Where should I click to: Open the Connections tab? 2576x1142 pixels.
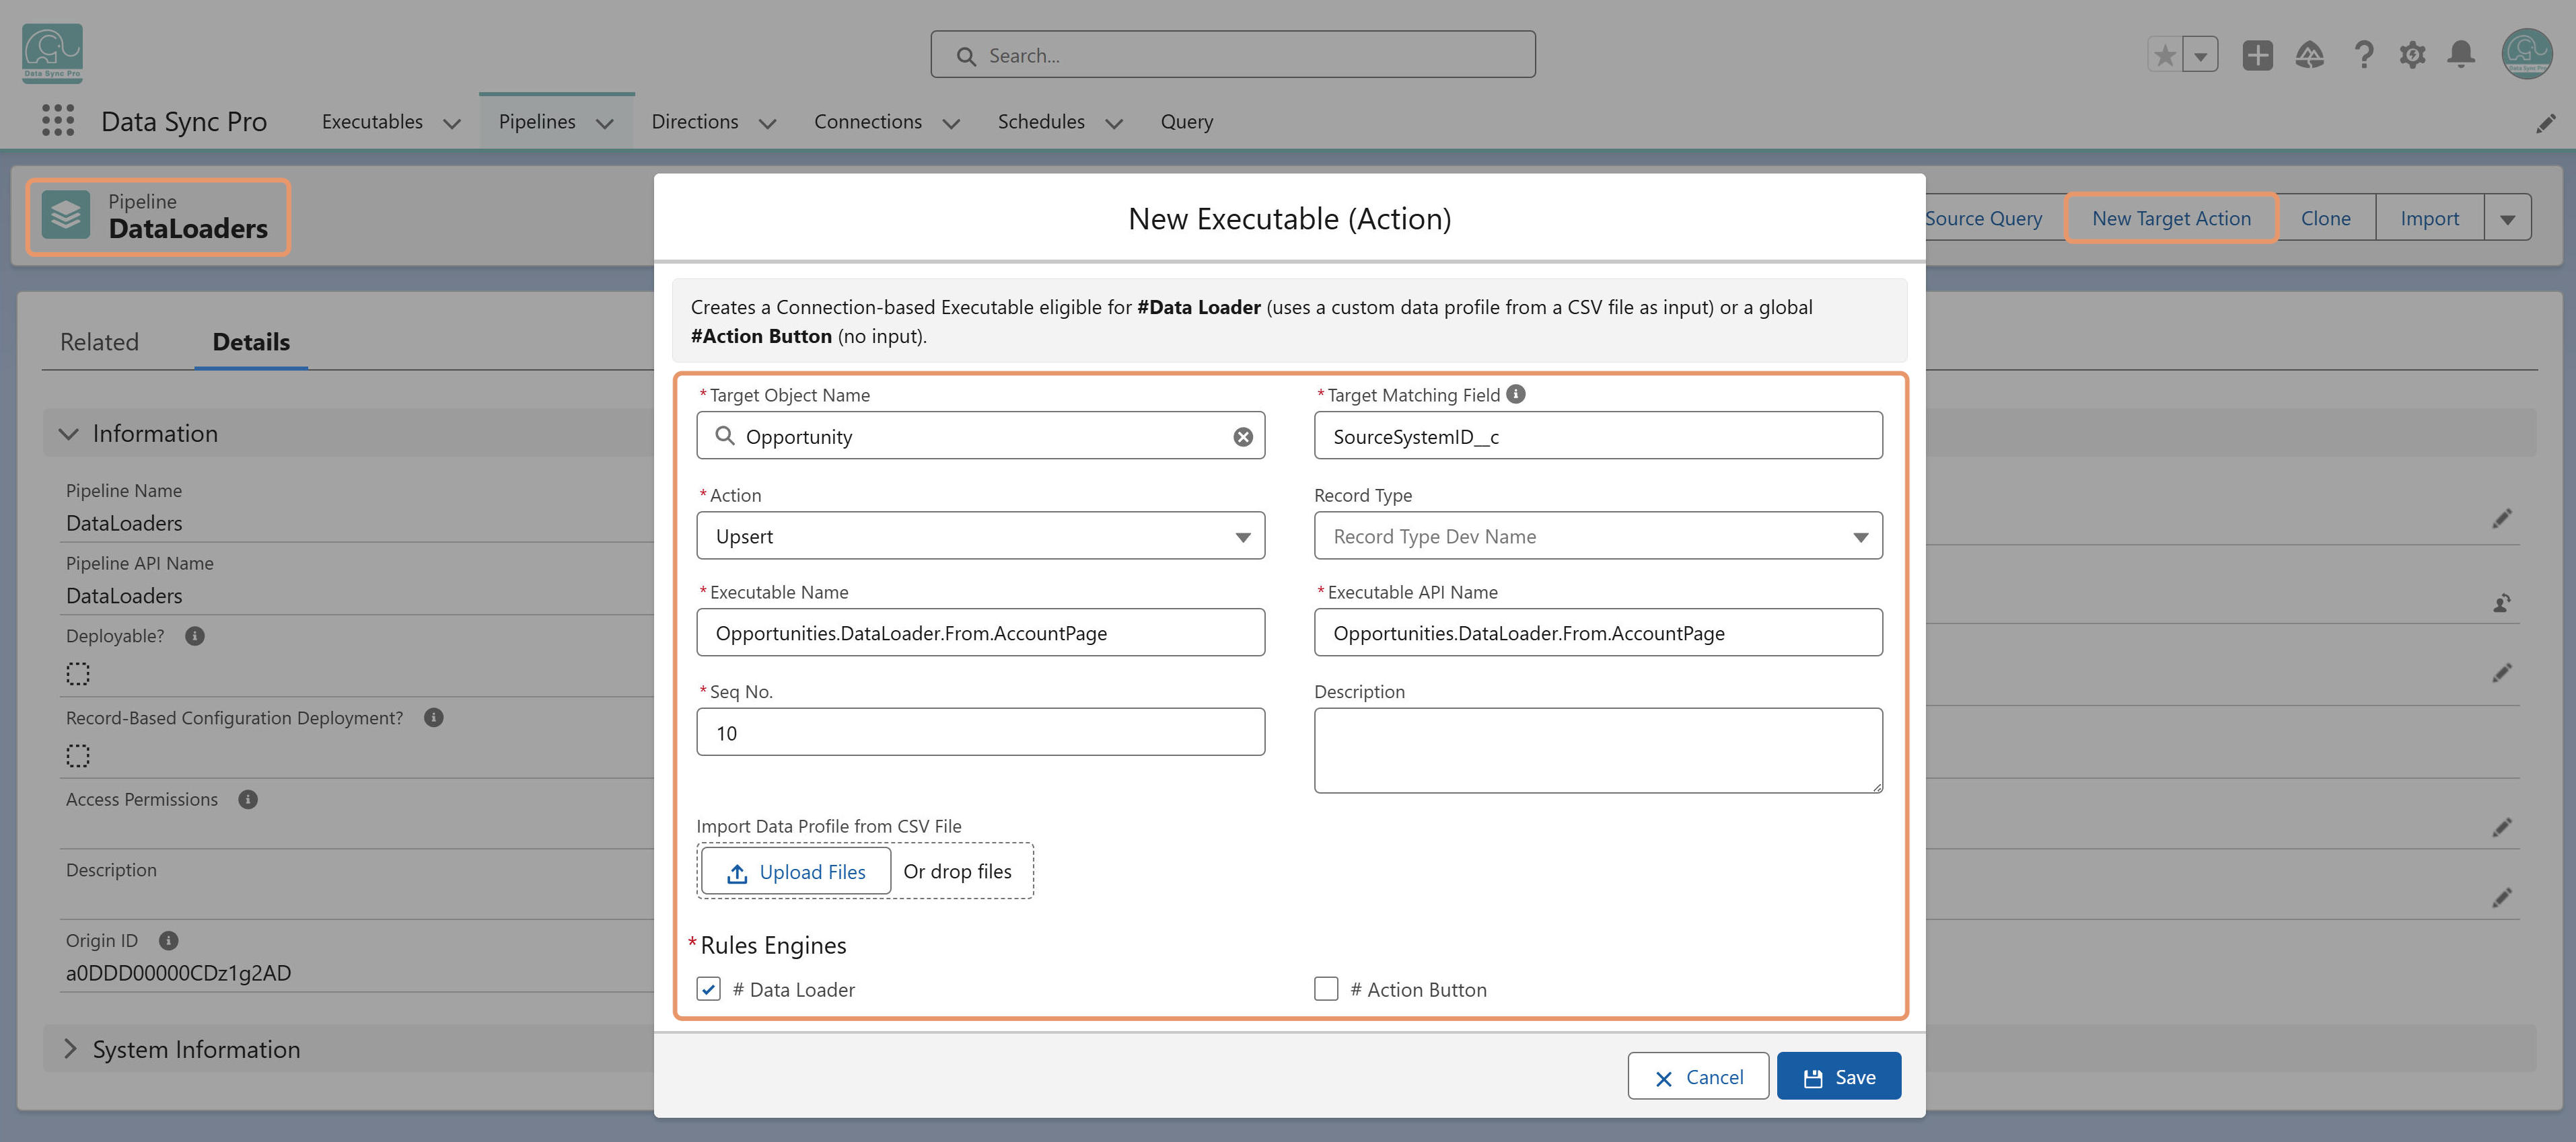[x=868, y=121]
